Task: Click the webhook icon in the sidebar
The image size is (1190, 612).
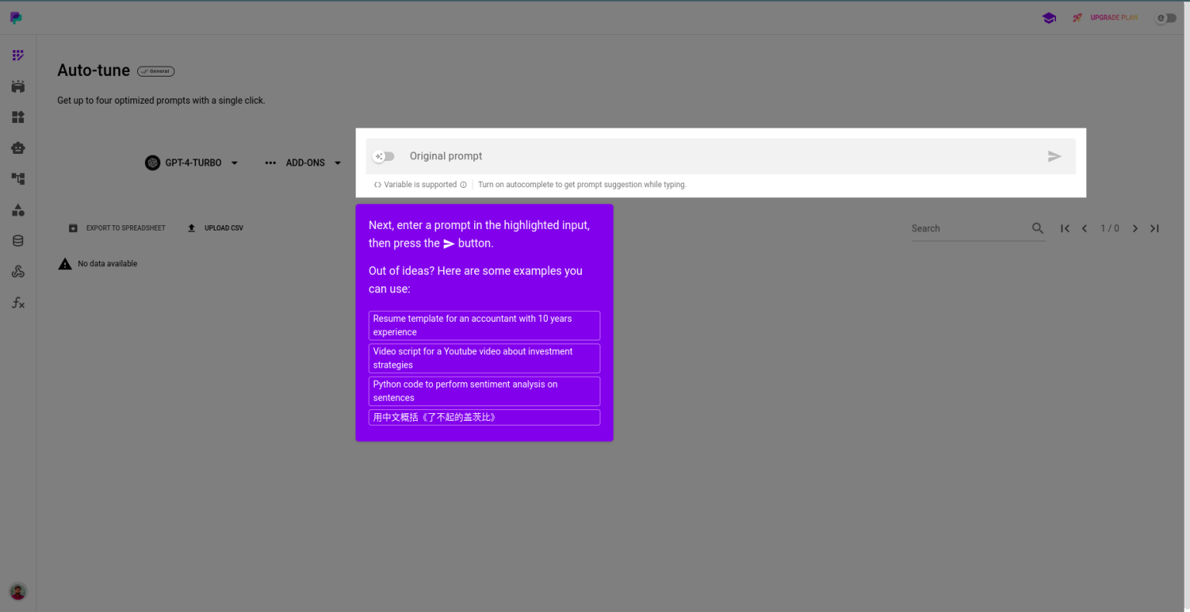Action: 17,271
